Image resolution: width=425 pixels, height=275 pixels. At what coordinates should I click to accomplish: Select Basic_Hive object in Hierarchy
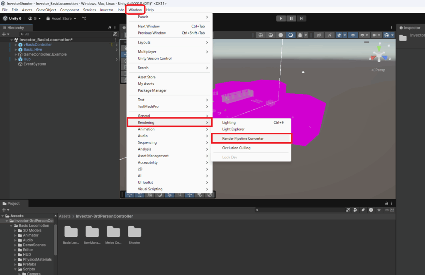32,50
